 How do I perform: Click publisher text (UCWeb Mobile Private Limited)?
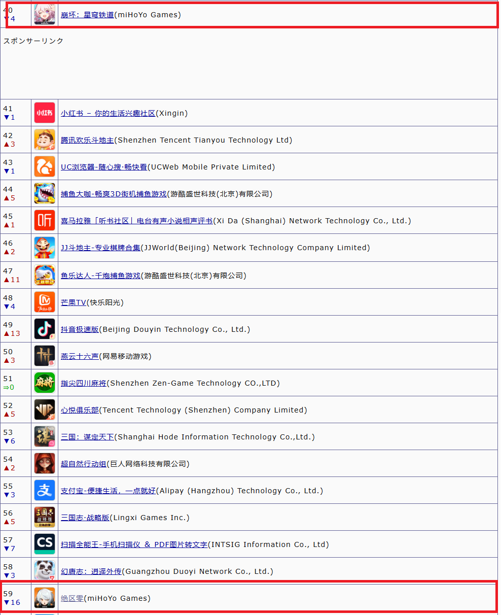click(x=211, y=167)
